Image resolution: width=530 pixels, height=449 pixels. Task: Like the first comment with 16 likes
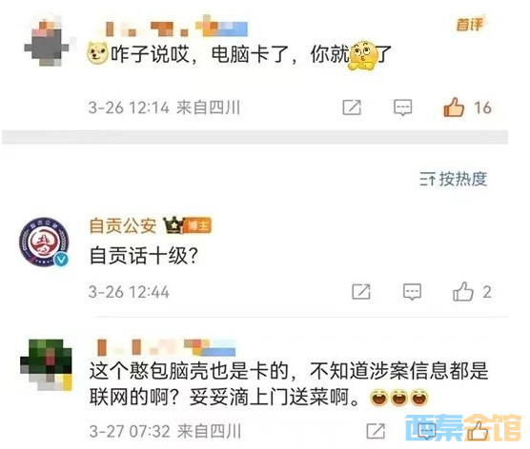(x=454, y=107)
